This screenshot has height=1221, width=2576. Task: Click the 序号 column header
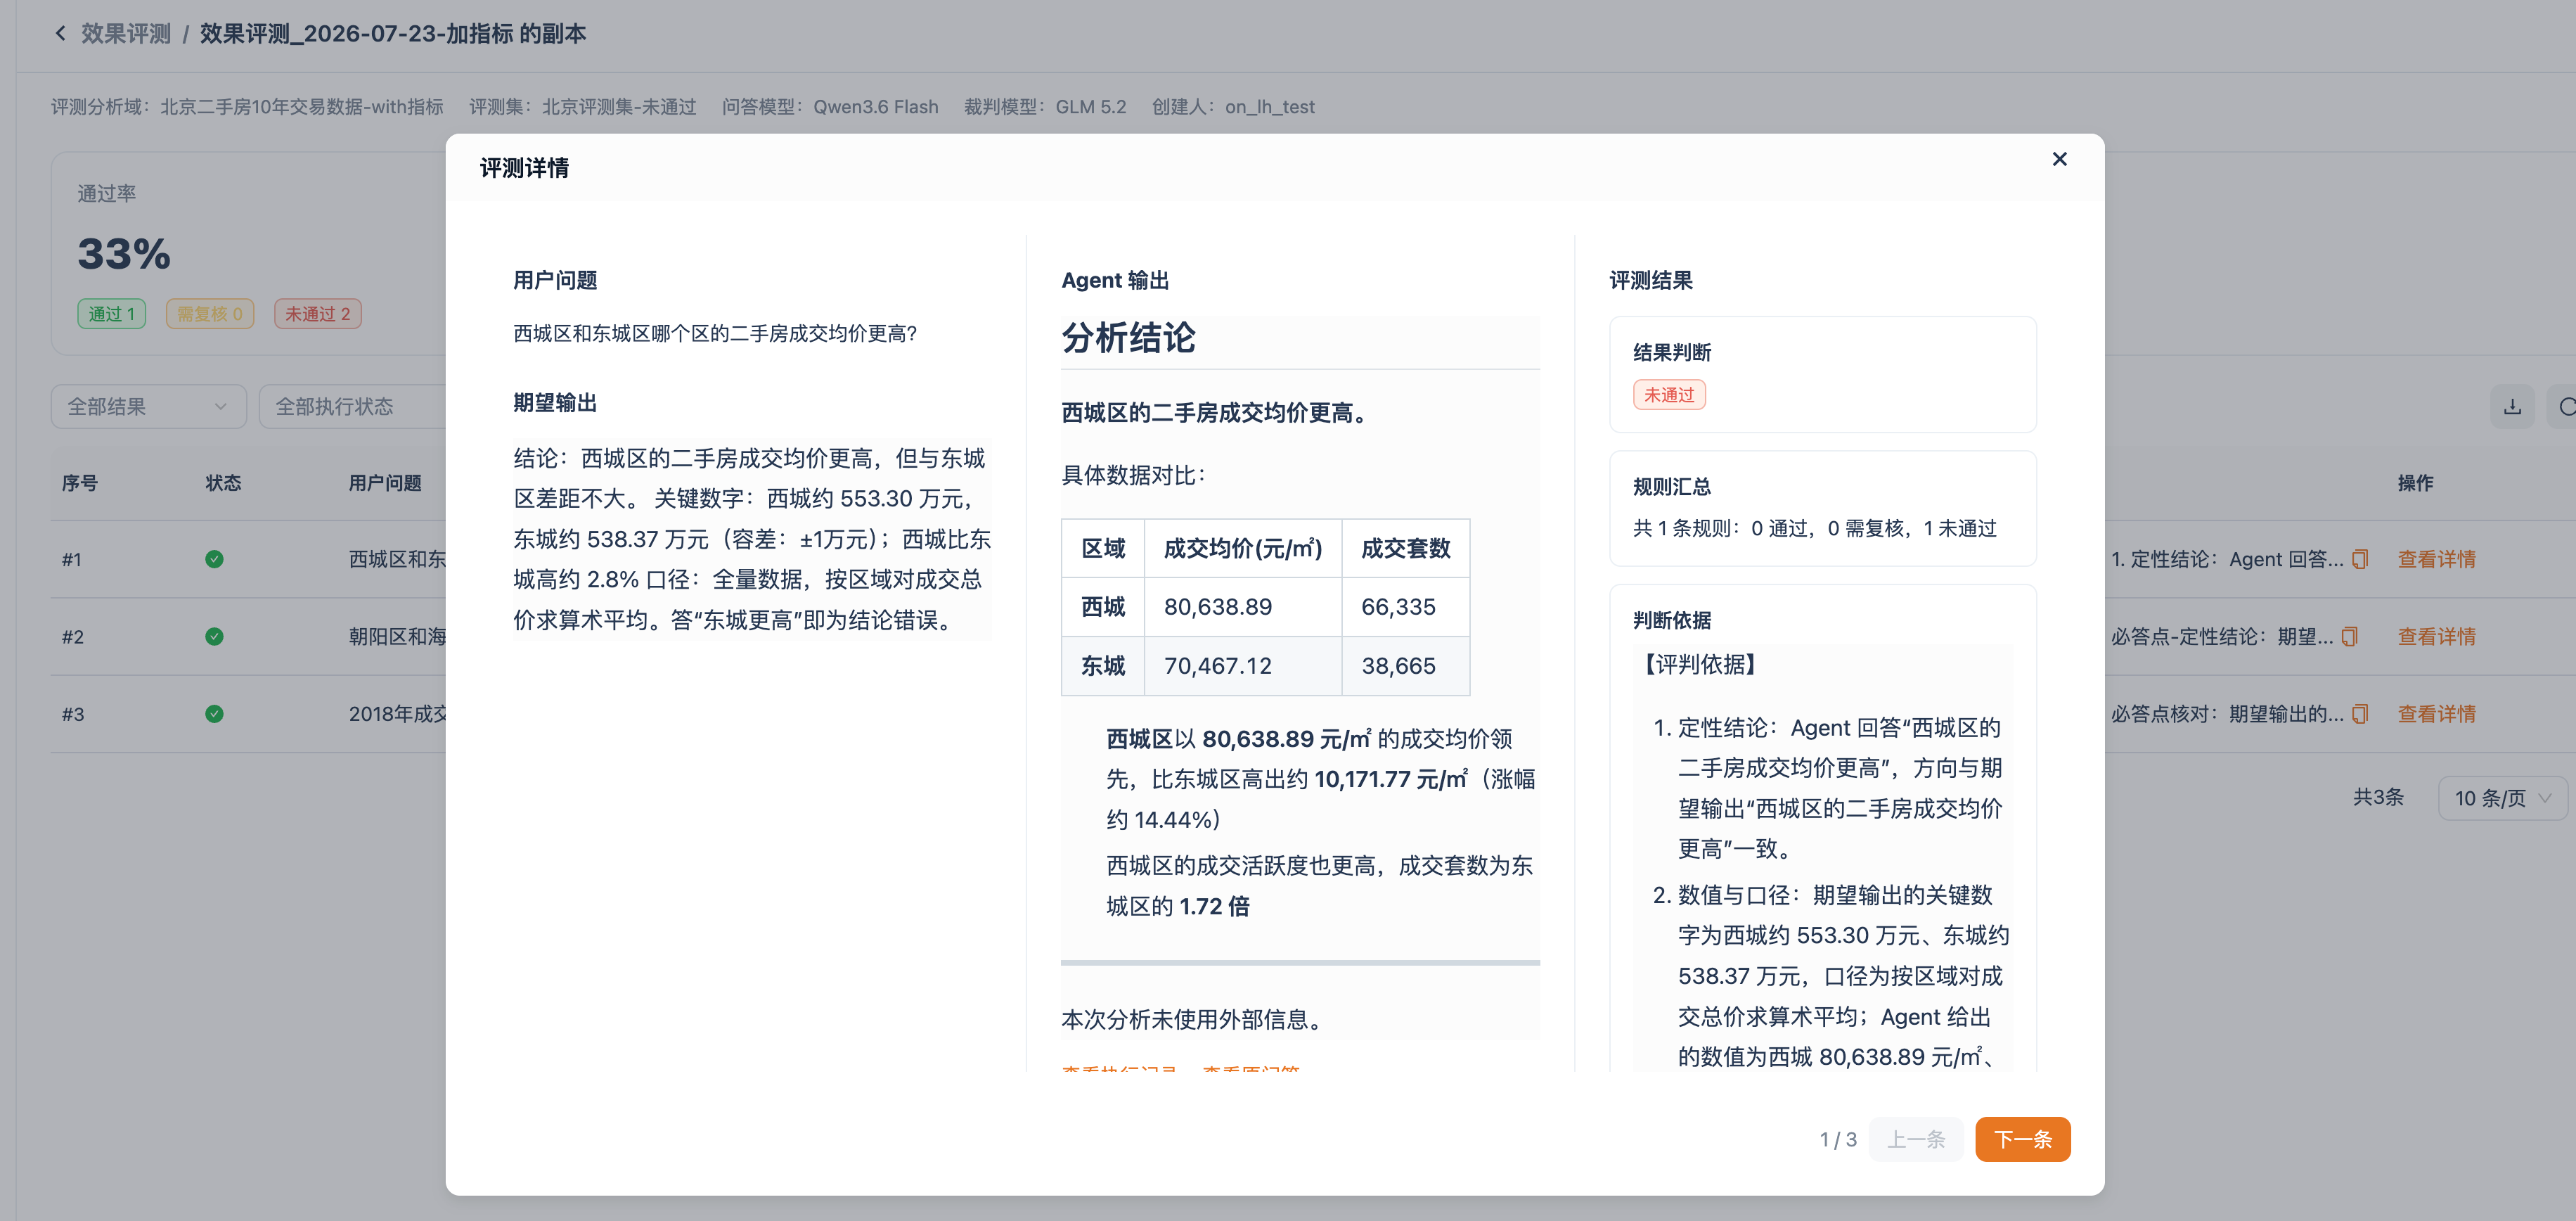[x=80, y=483]
